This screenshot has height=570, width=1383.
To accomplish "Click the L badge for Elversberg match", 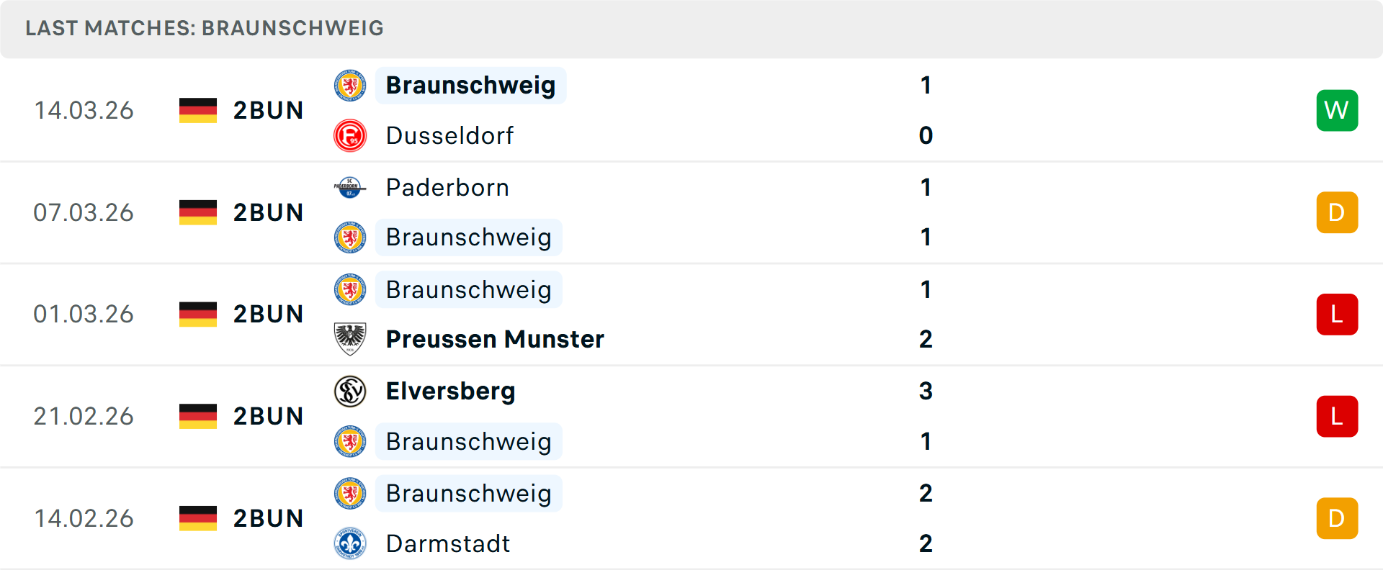I will point(1337,416).
